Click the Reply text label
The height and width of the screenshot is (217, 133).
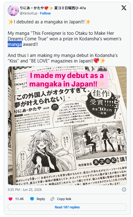click(41, 199)
